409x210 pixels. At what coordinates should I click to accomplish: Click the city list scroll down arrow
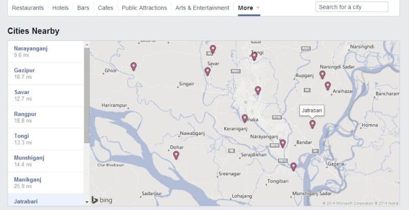(x=86, y=202)
